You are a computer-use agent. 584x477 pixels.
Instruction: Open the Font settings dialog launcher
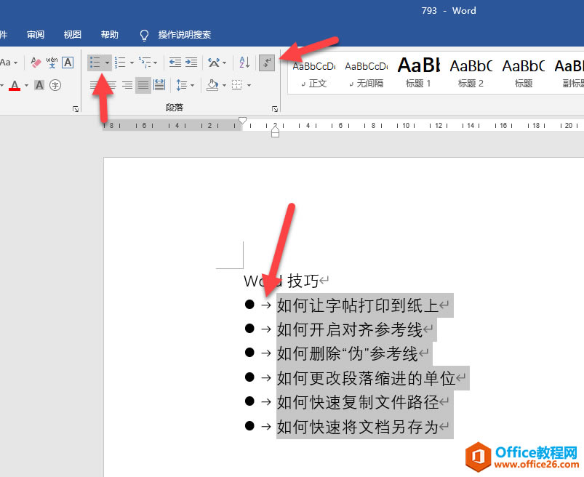click(76, 109)
